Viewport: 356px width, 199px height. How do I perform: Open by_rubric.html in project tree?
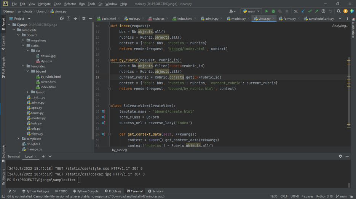pos(50,77)
